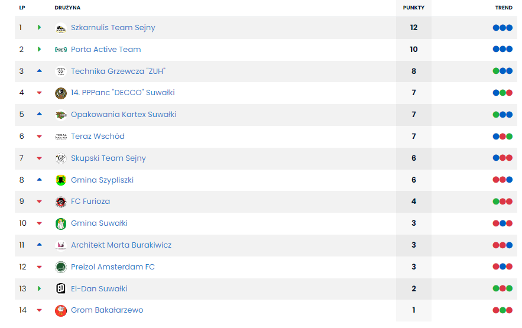Open Technika Grzewcza "ZUH" team page
The width and height of the screenshot is (522, 328).
[x=118, y=72]
